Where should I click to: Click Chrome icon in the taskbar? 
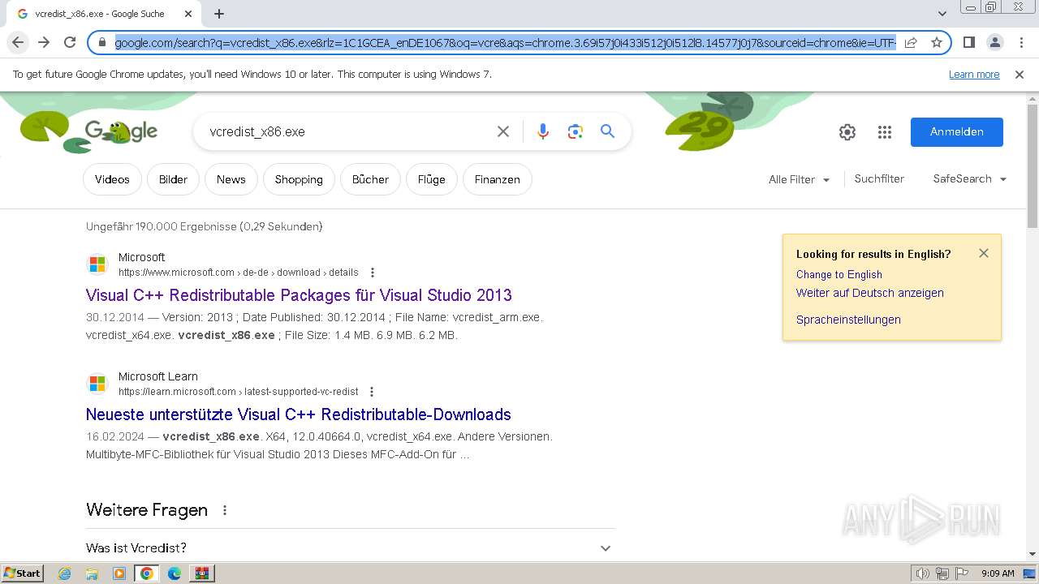pos(147,573)
